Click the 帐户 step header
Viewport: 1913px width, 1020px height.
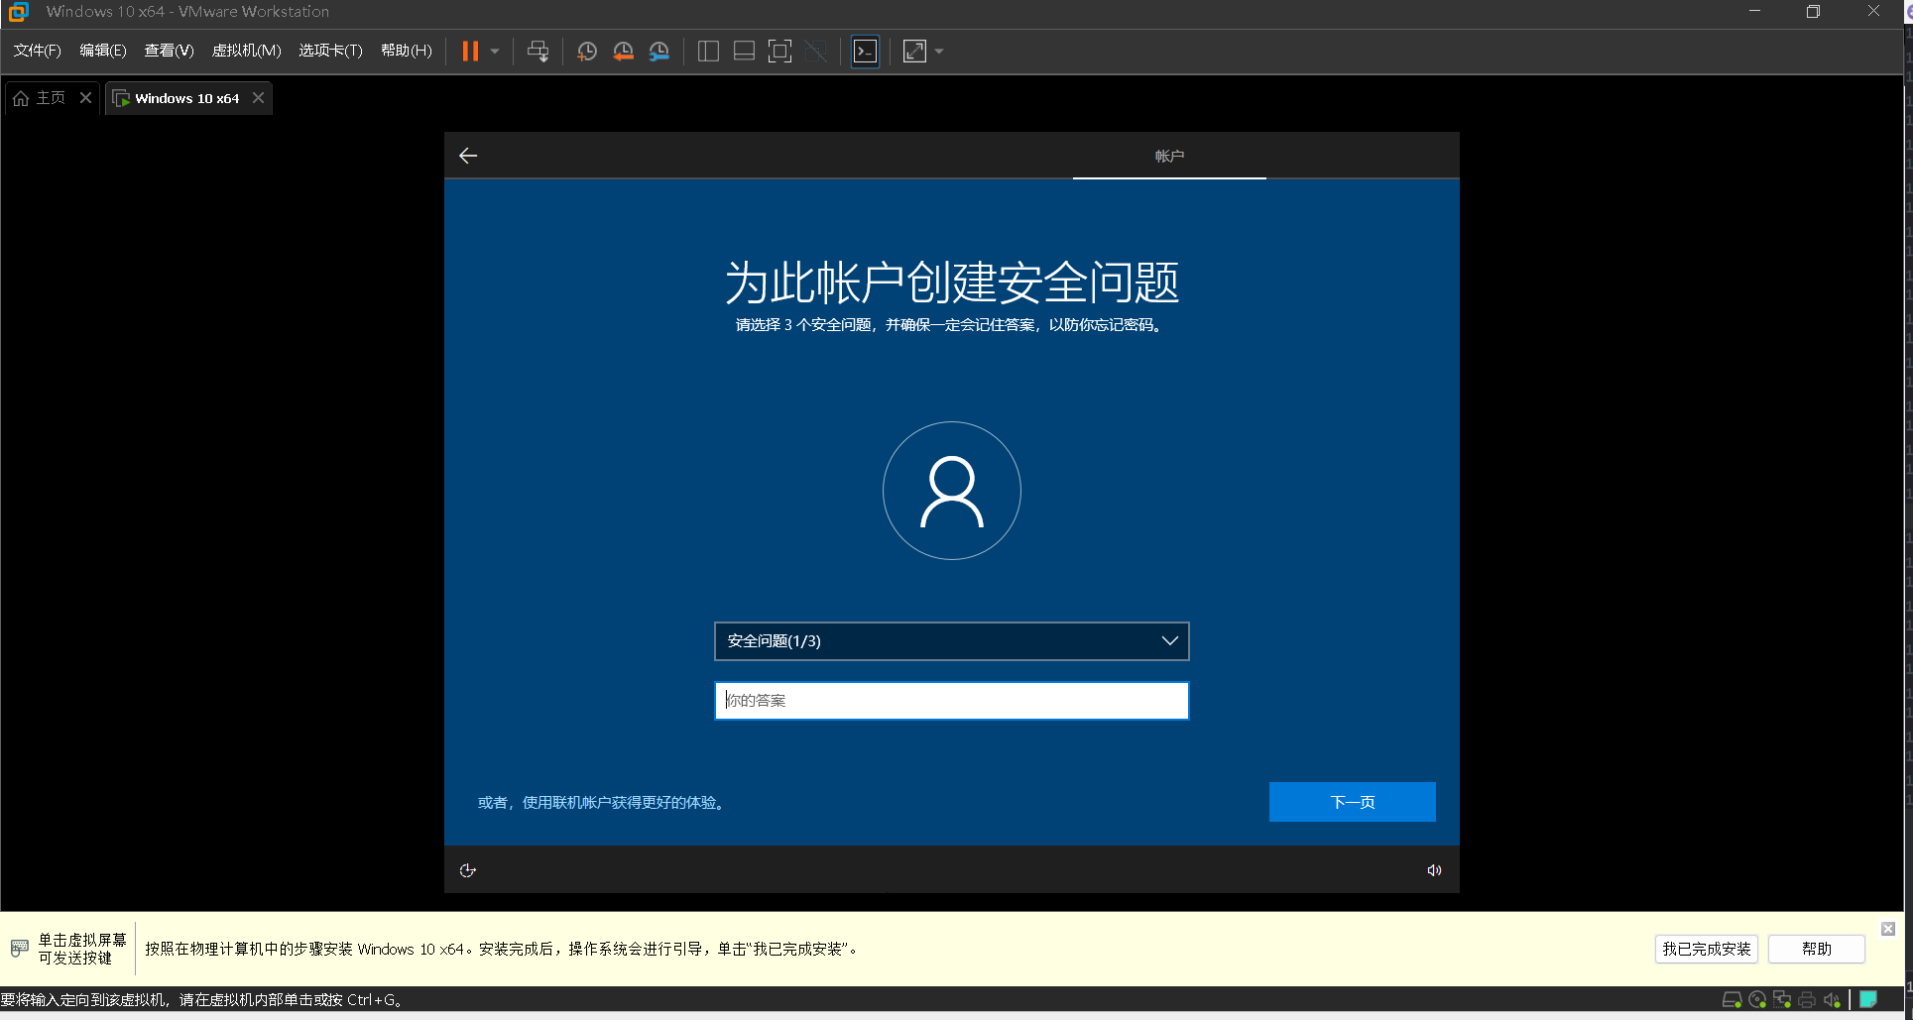[1169, 156]
